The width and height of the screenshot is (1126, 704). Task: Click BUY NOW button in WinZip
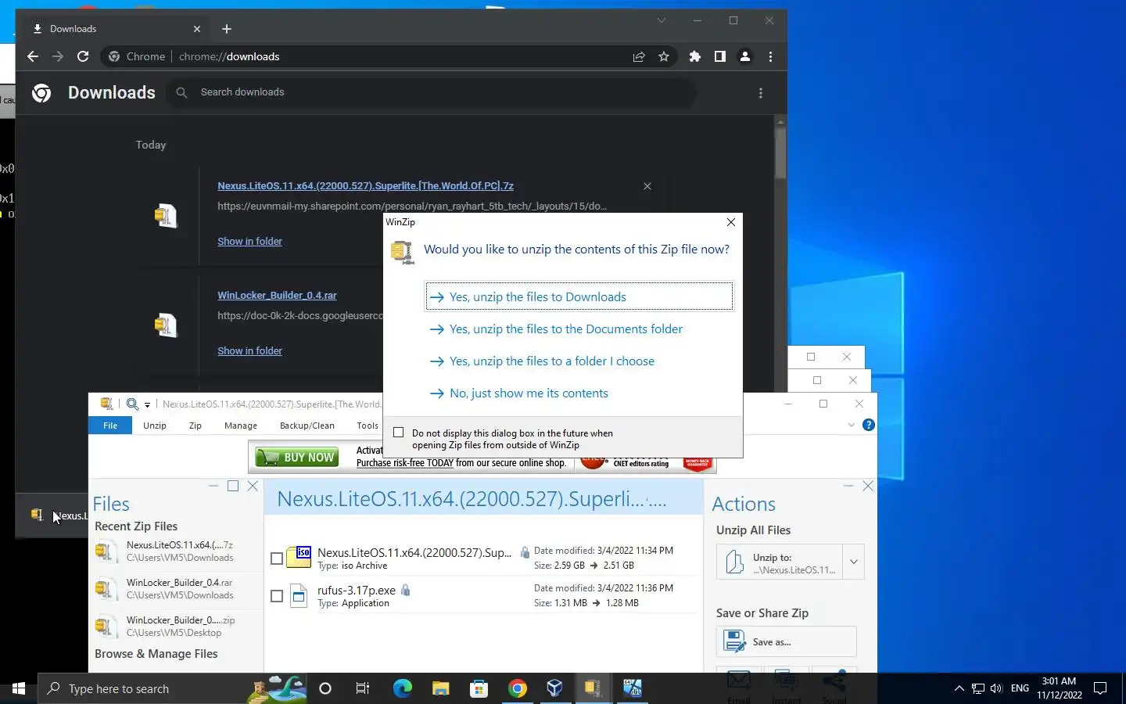pyautogui.click(x=297, y=458)
